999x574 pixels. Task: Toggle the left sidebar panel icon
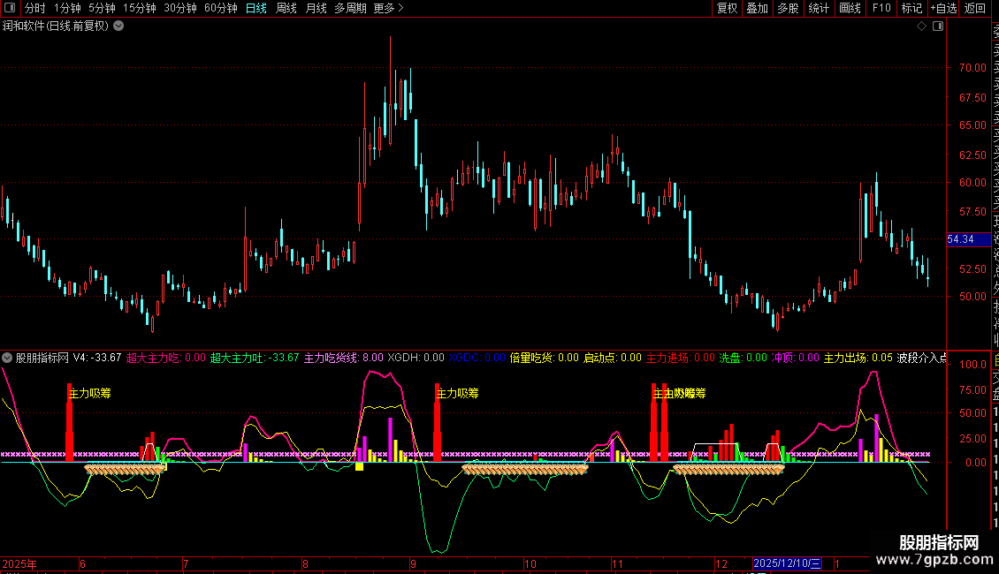click(10, 8)
